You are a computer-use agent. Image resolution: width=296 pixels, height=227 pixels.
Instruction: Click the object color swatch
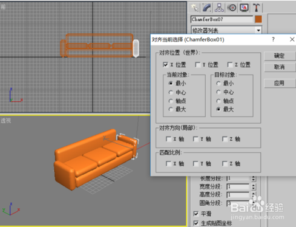(x=258, y=19)
